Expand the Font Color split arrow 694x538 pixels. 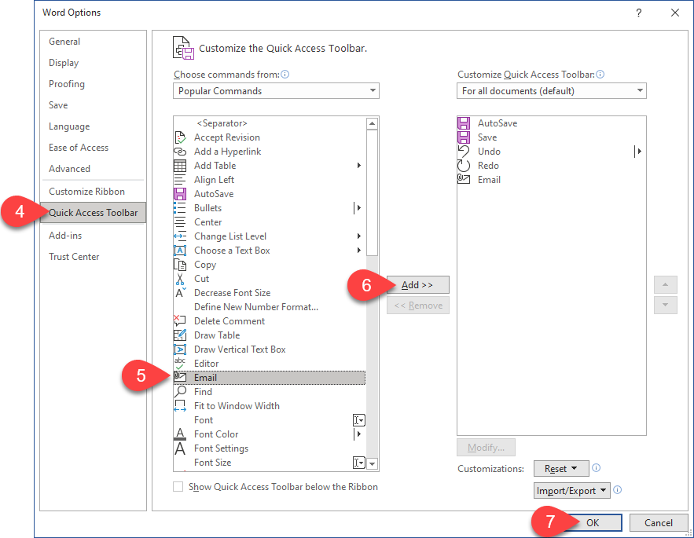pos(358,434)
